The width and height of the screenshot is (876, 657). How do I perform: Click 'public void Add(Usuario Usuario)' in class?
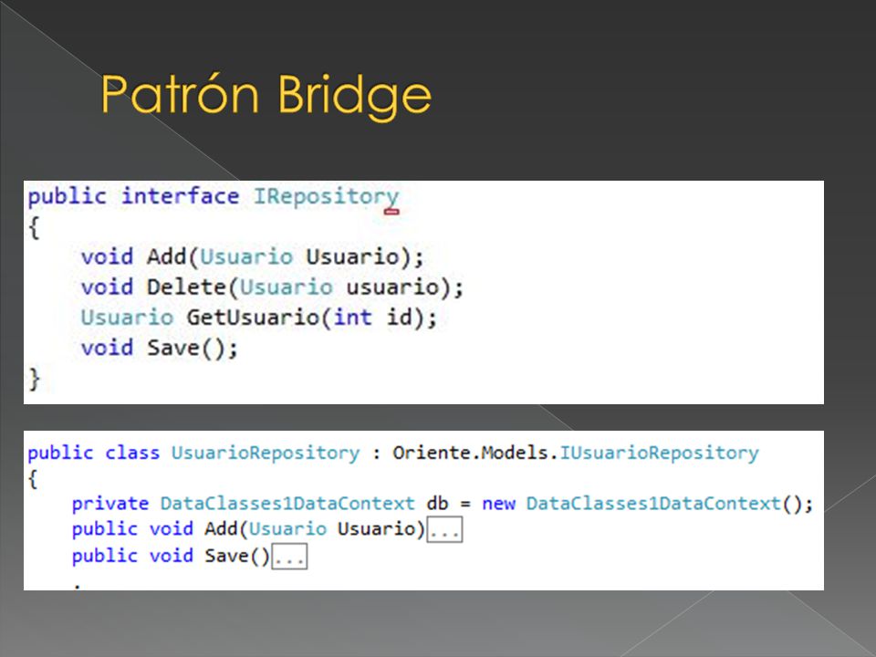click(x=248, y=529)
